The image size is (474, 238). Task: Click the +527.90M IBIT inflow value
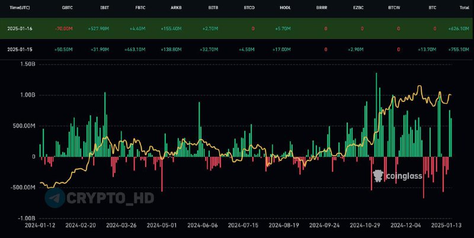pos(98,28)
